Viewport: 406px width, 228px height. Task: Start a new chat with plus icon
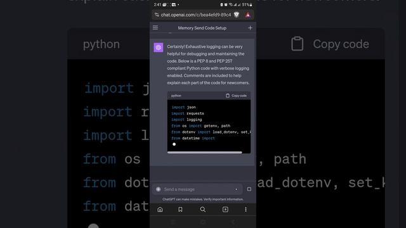pos(250,28)
